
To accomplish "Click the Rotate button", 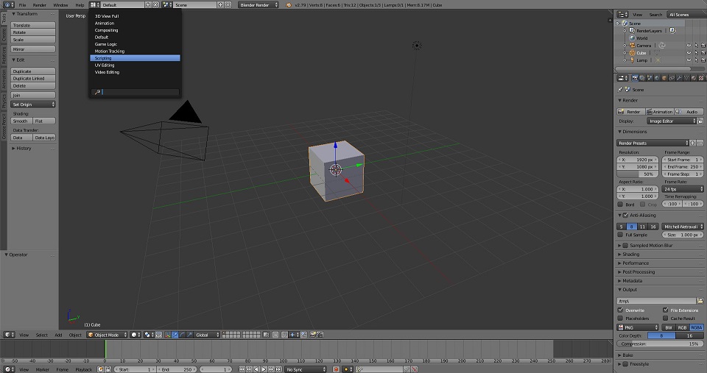I will click(33, 32).
